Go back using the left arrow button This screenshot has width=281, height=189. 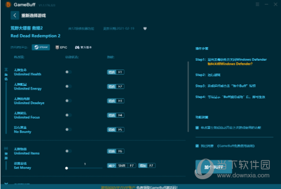pos(15,15)
